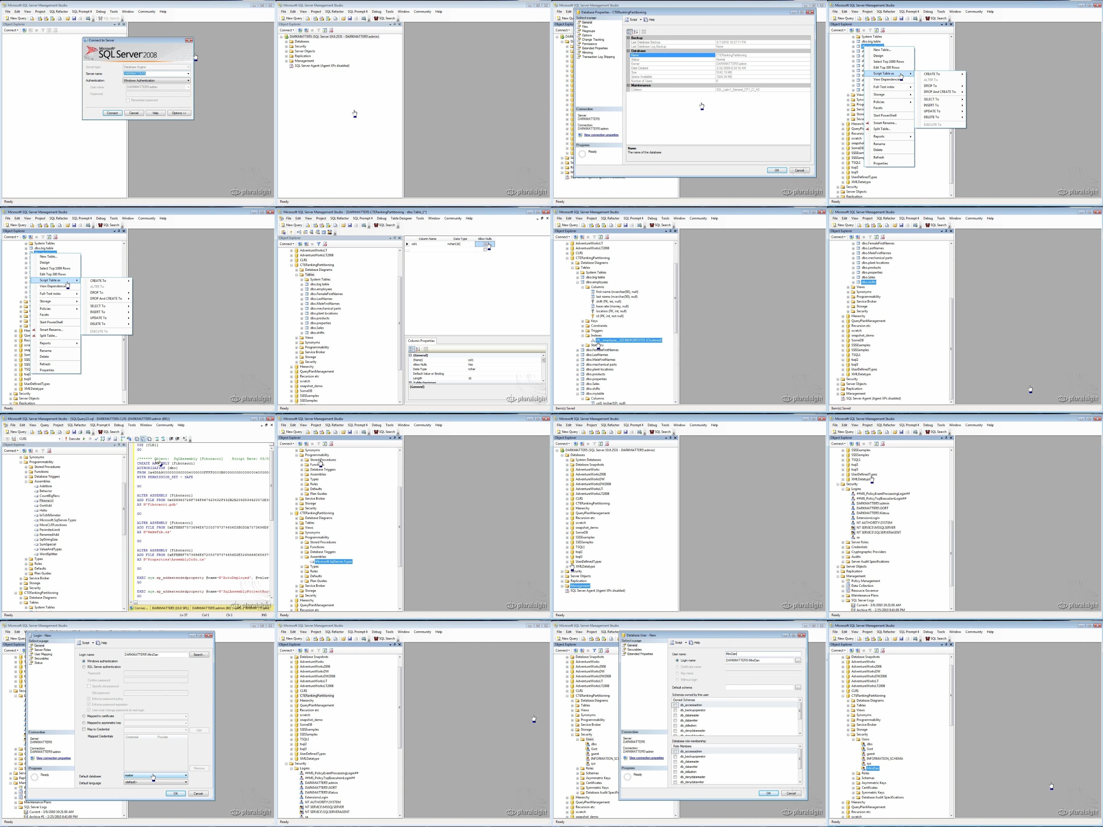The width and height of the screenshot is (1103, 827).
Task: Click Display Estimated Execution Plan icon
Action: (x=103, y=439)
